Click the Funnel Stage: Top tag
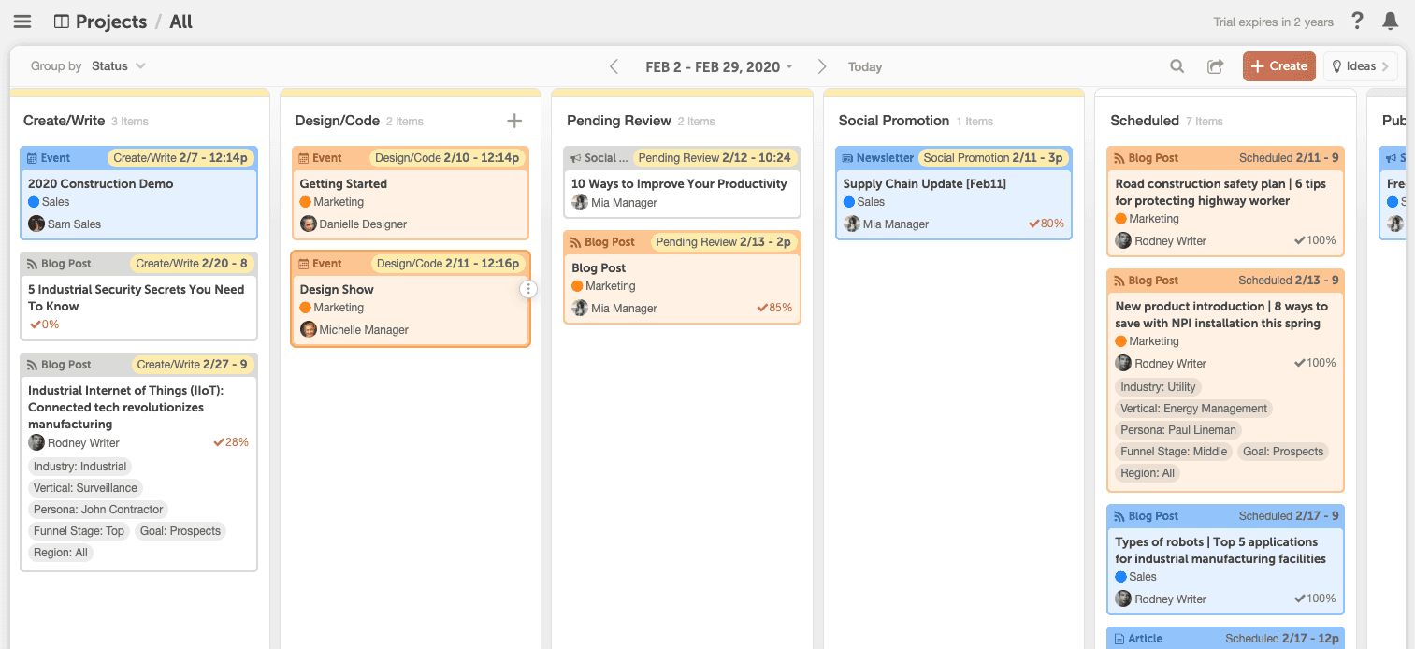This screenshot has width=1415, height=649. pos(79,531)
